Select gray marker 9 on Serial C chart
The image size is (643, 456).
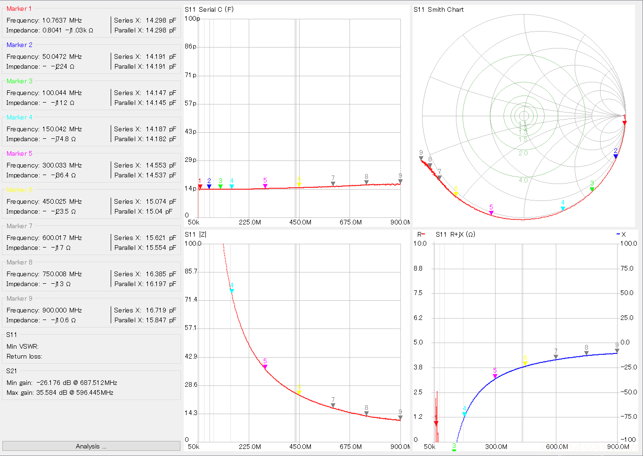(x=400, y=182)
